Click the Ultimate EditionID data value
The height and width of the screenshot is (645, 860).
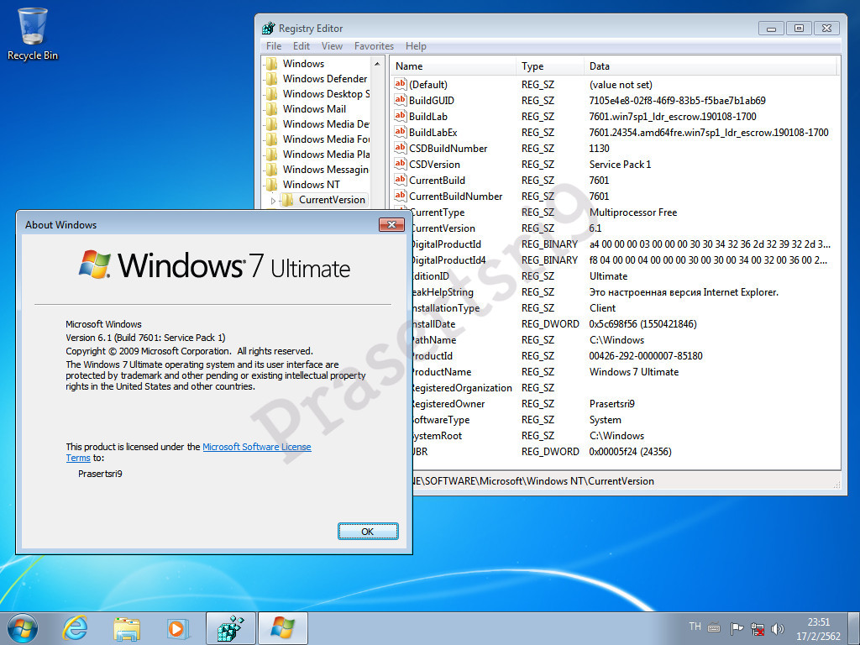(x=608, y=275)
